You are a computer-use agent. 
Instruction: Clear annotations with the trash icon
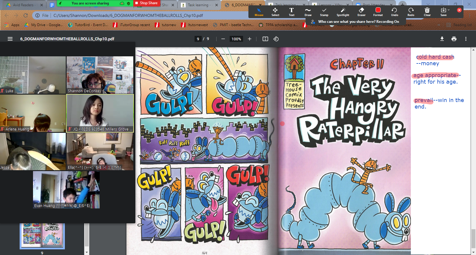coord(427,12)
